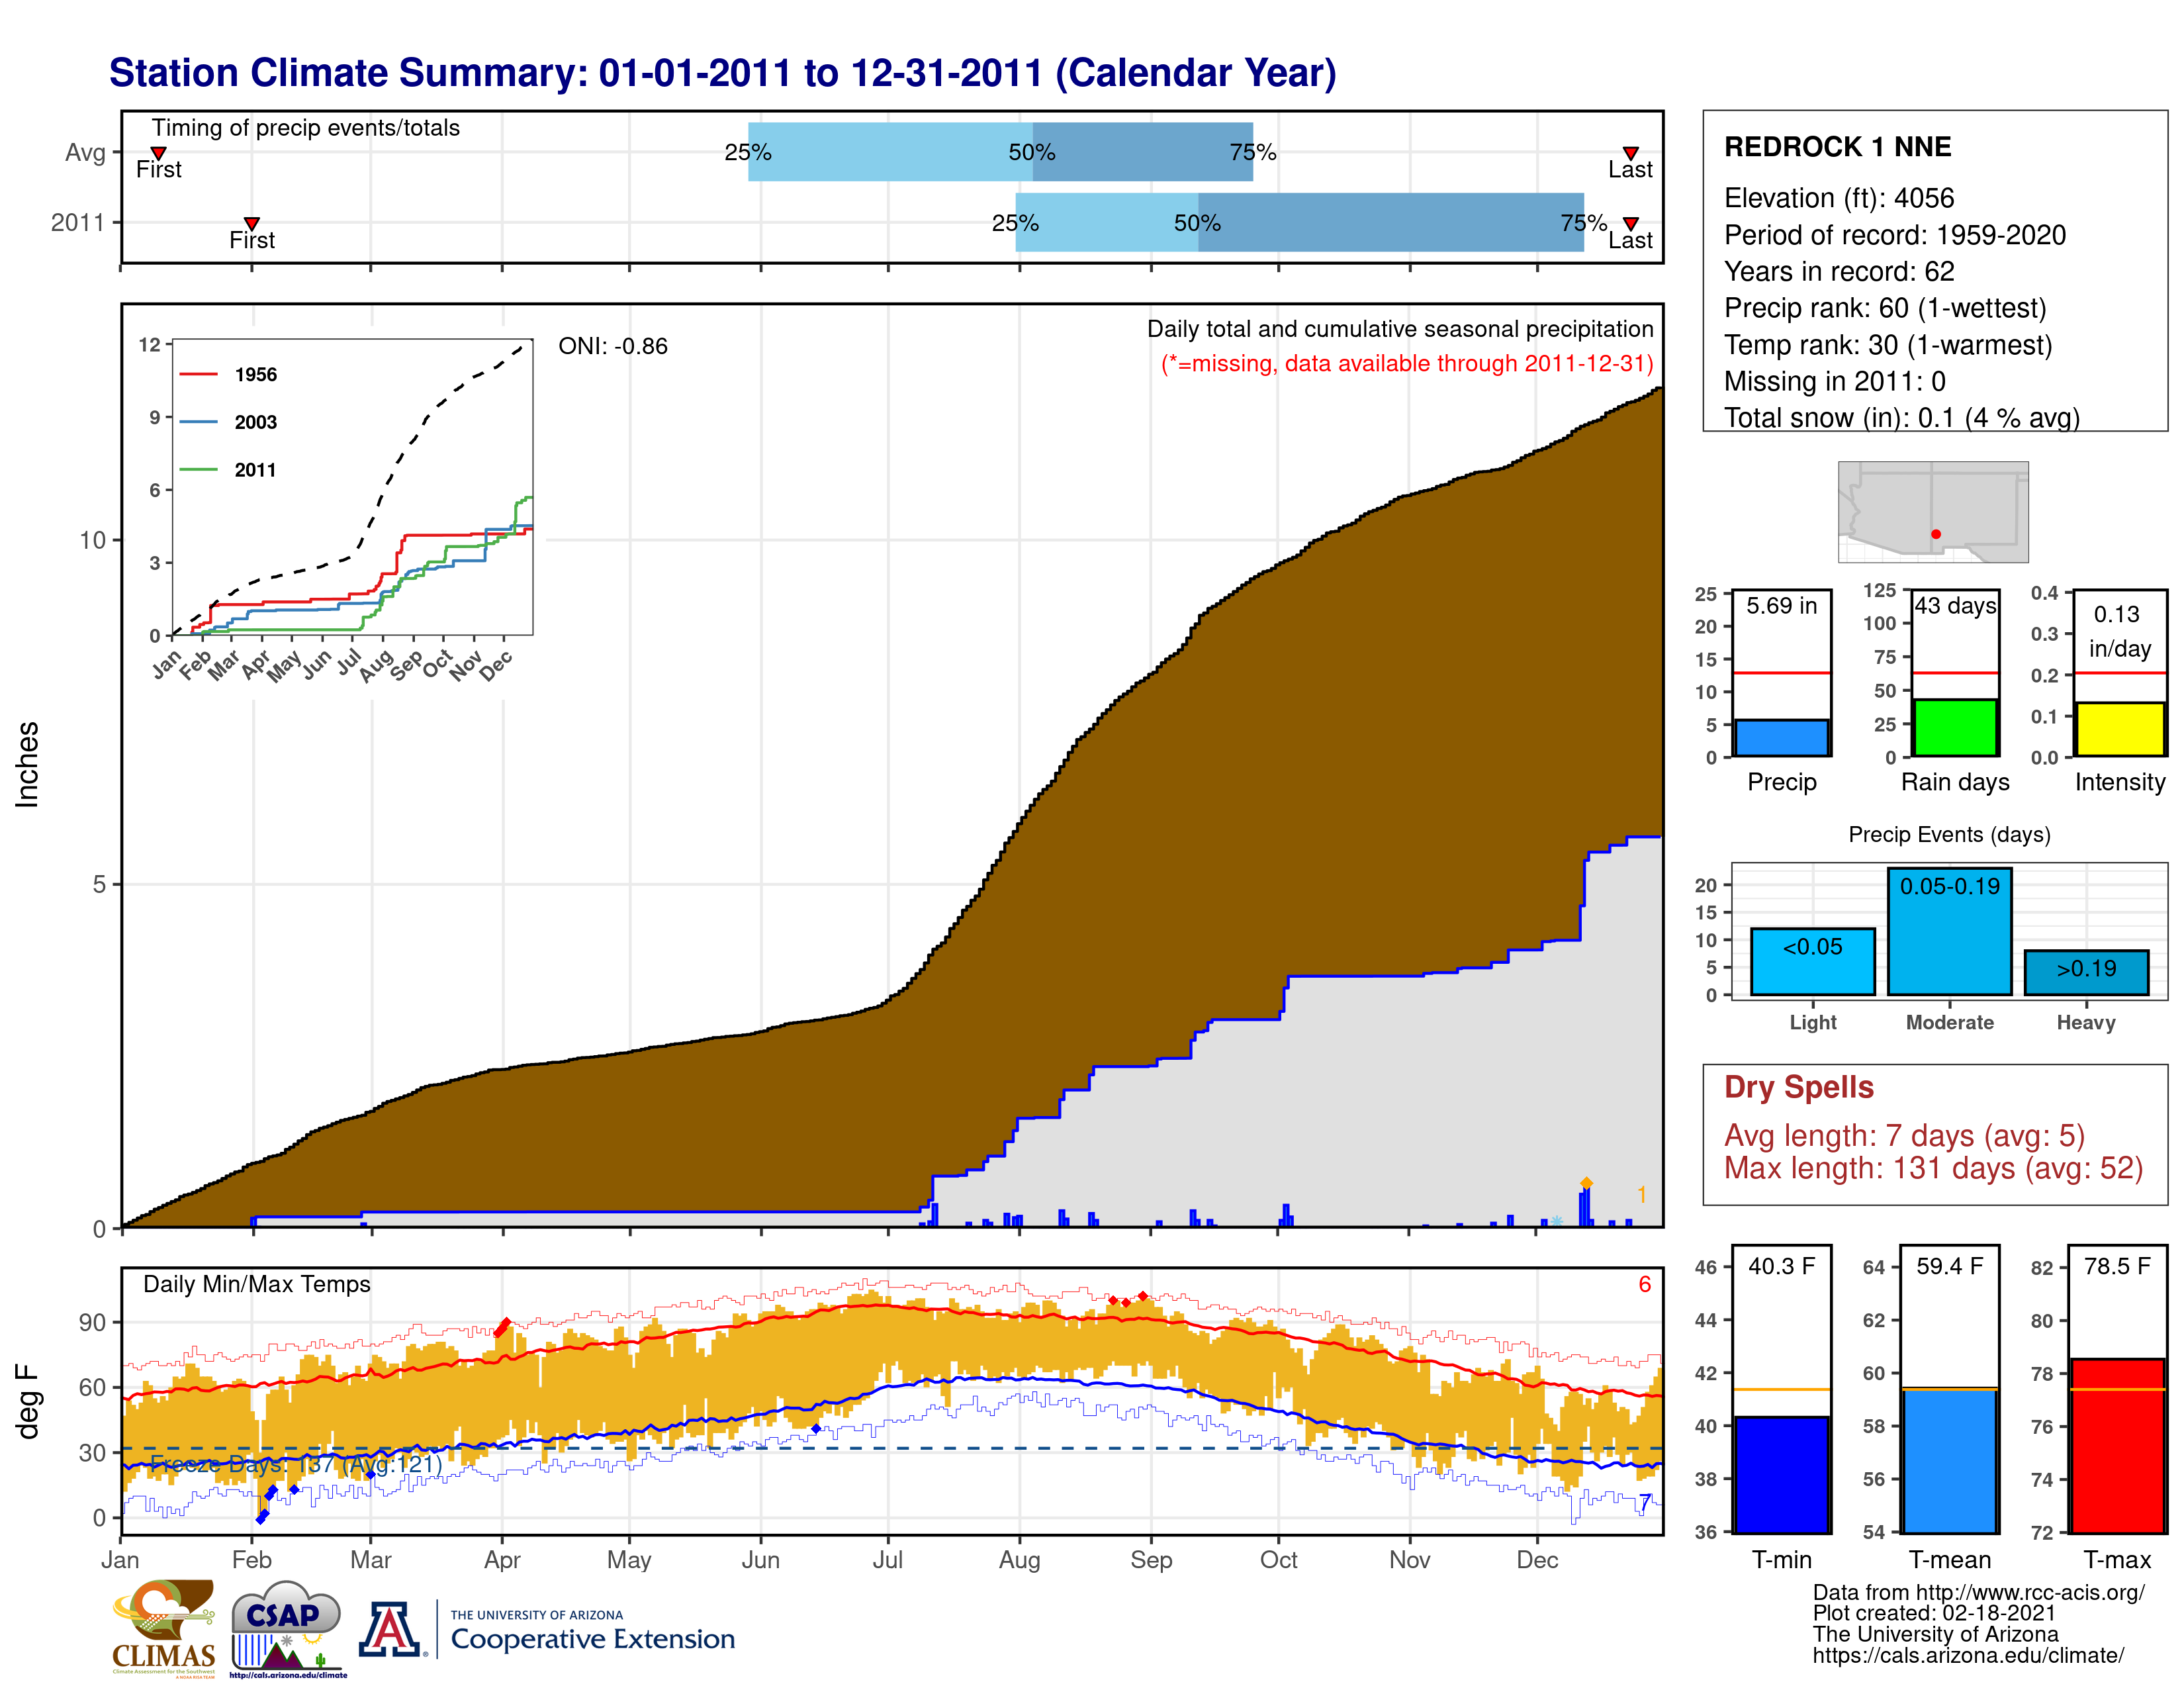Click the Cooperative Extension text
Screen dimensions: 2184x1688
[593, 1639]
